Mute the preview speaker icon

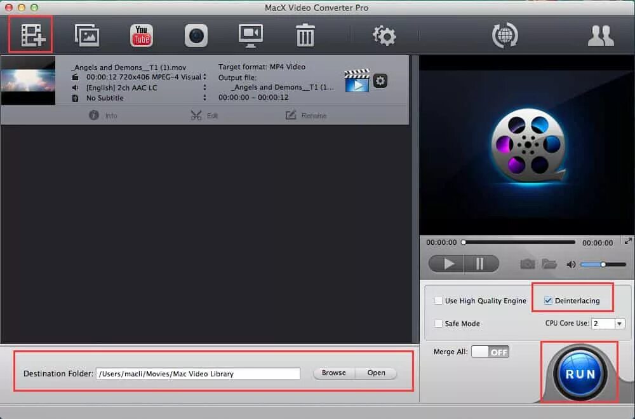[571, 264]
